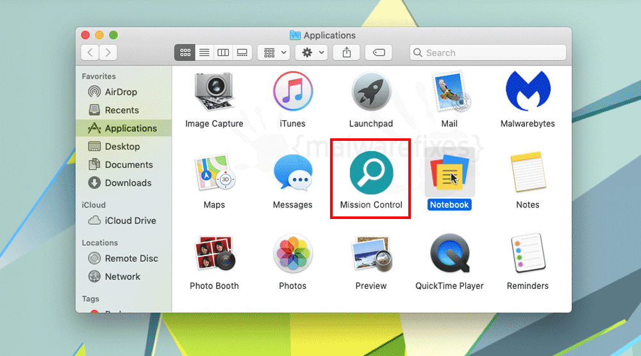Select the Photo Booth app icon

point(215,254)
